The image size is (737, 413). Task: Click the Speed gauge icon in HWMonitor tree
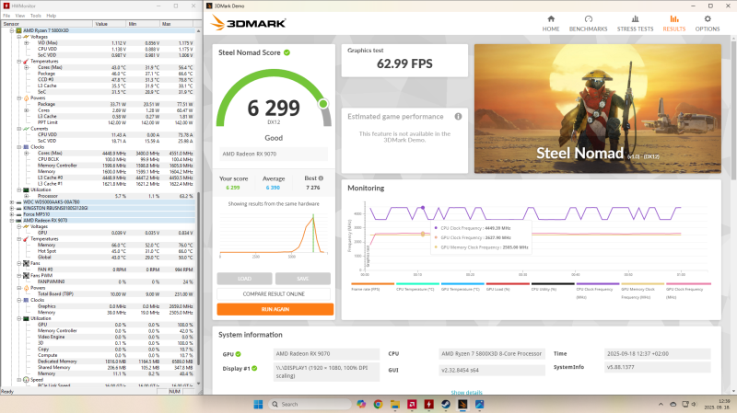26,380
